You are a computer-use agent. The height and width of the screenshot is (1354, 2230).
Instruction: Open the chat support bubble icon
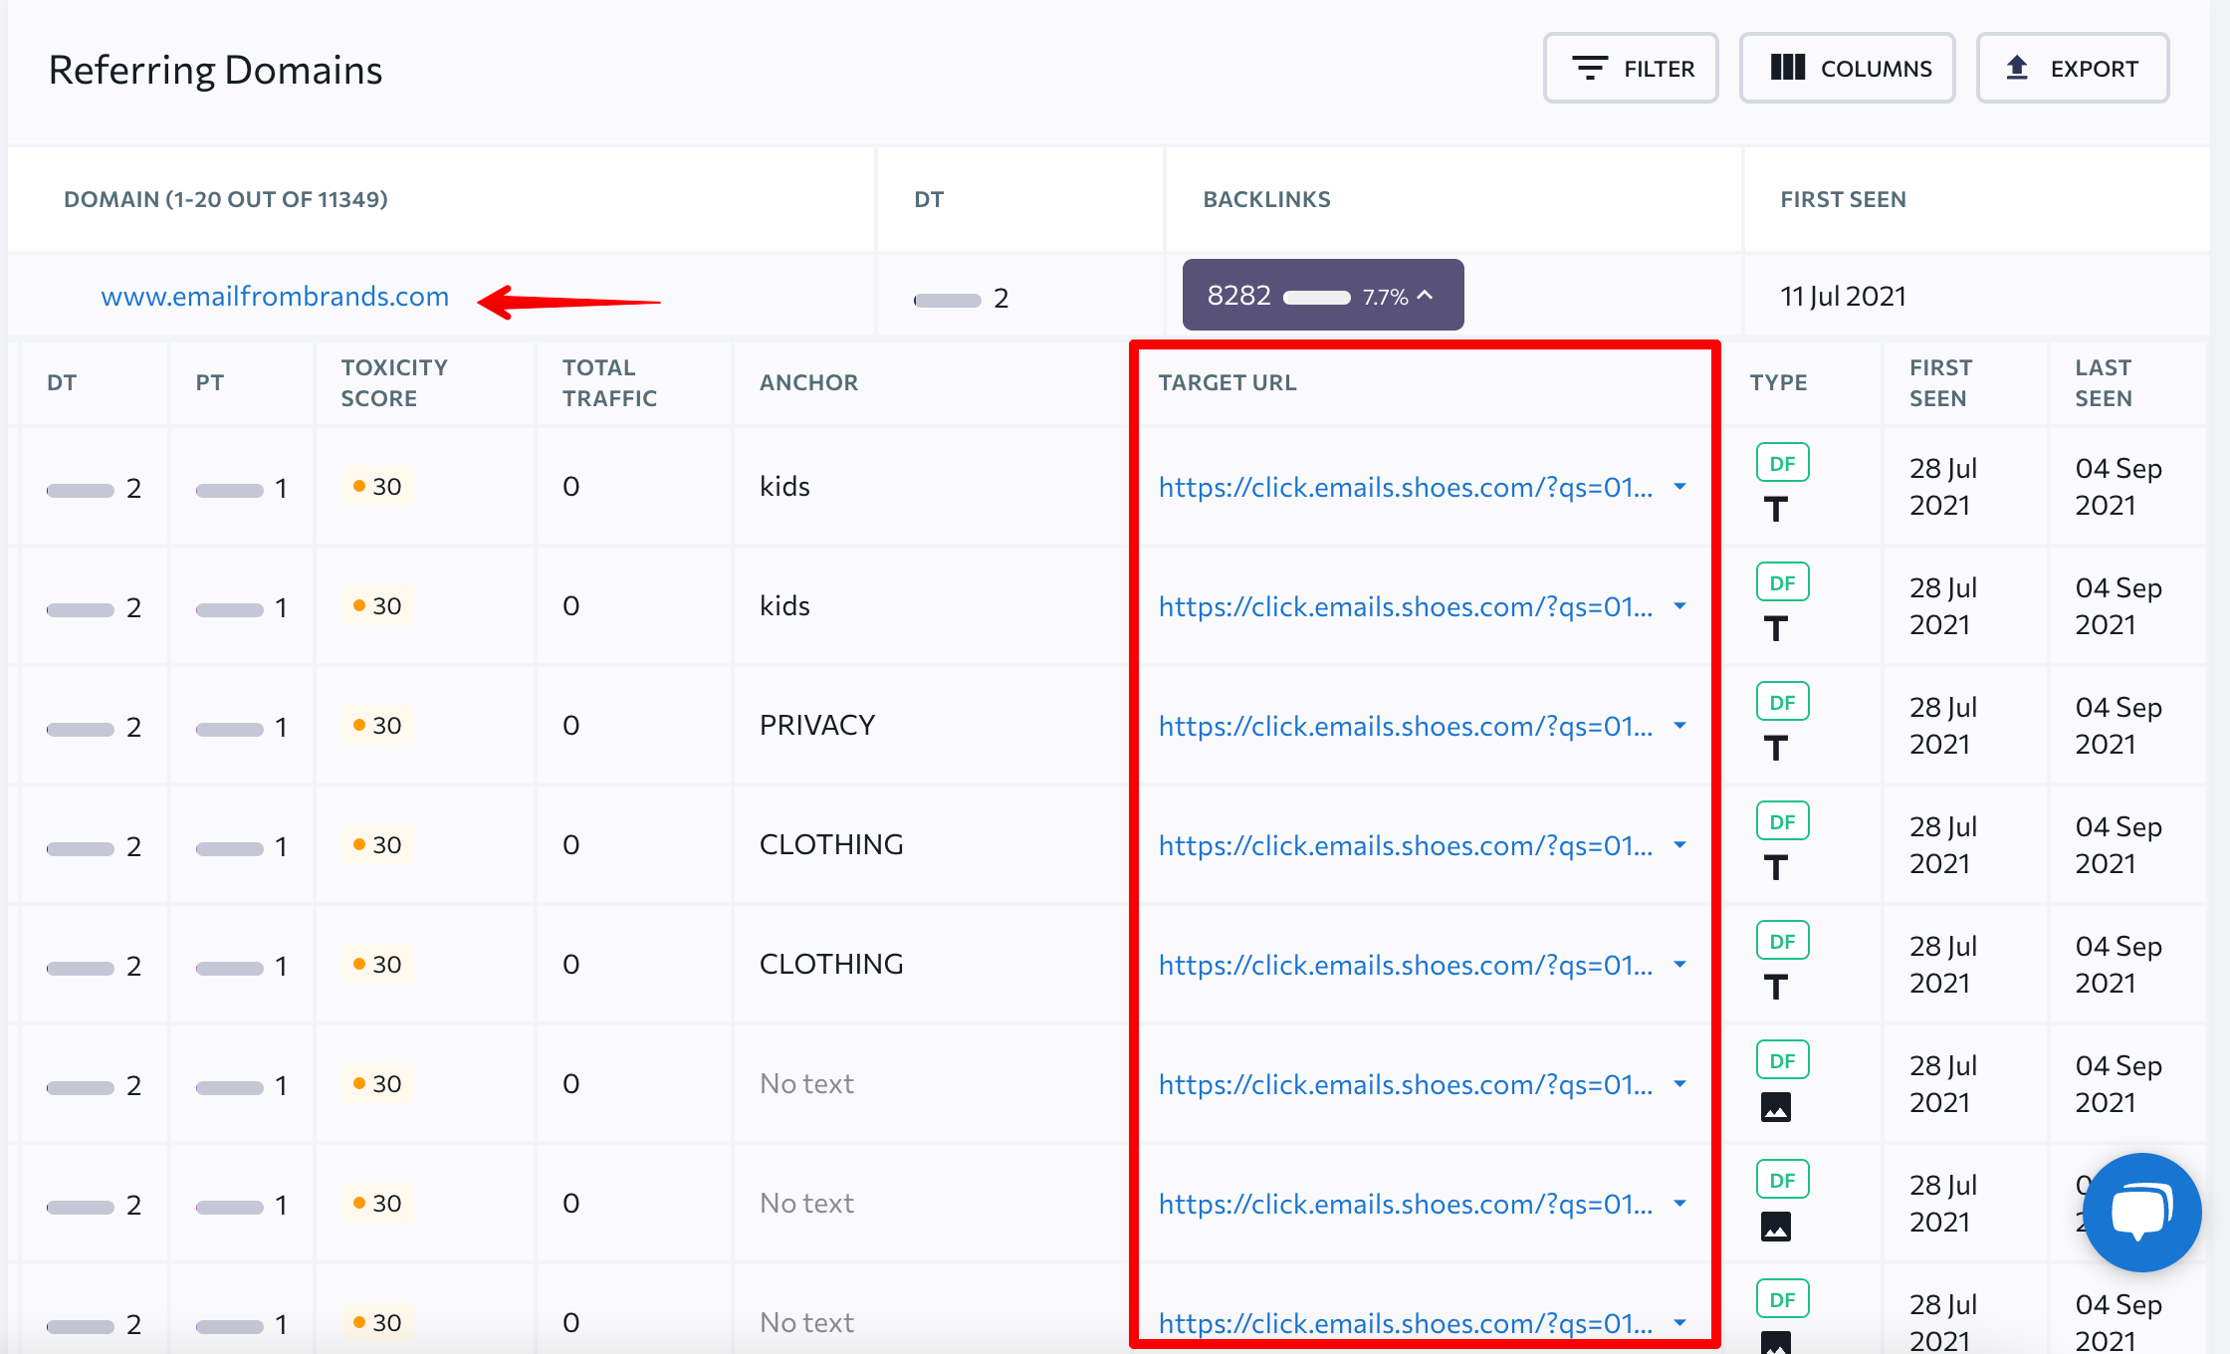(x=2140, y=1213)
